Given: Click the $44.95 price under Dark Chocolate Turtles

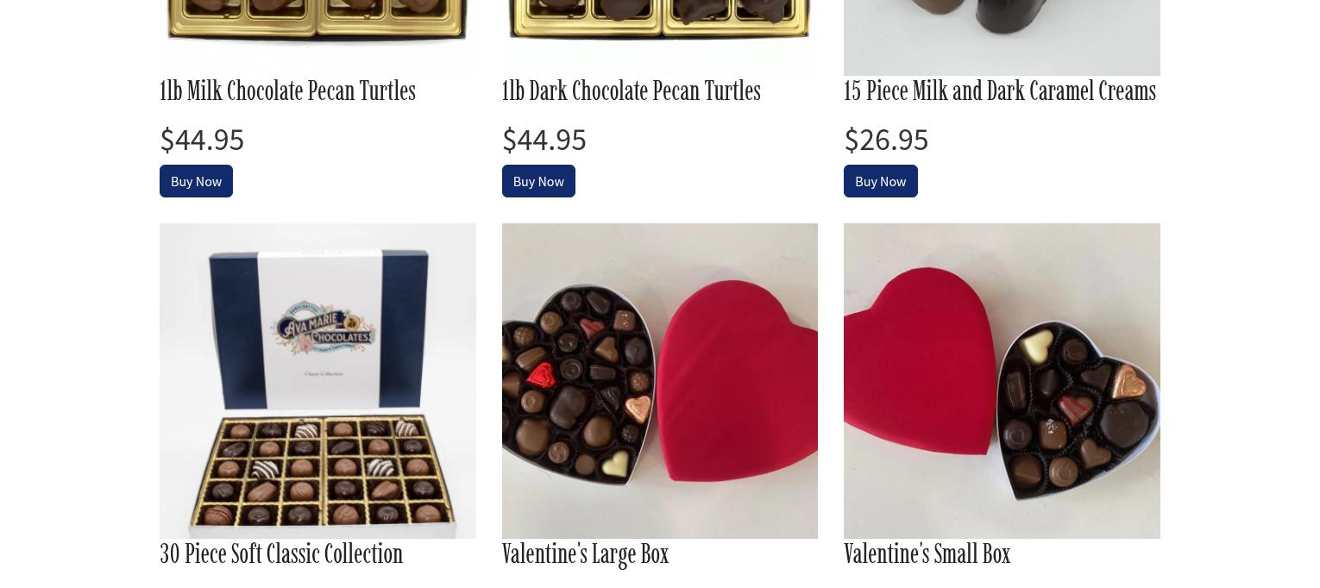Looking at the screenshot, I should coord(544,140).
